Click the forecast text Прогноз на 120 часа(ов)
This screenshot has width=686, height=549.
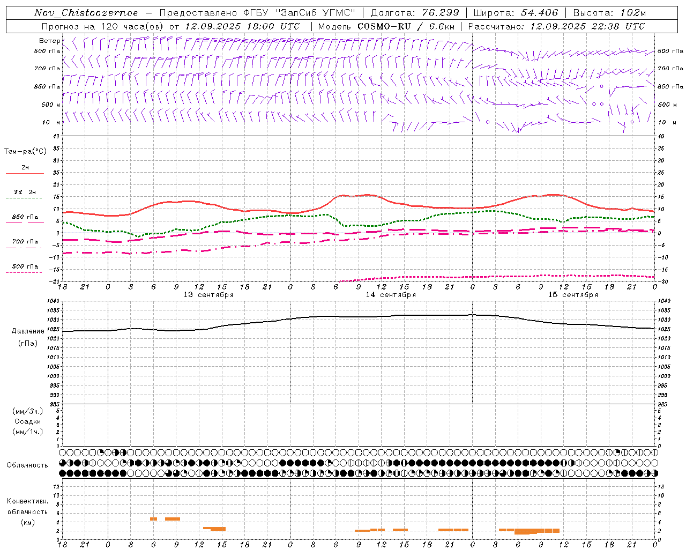point(103,26)
